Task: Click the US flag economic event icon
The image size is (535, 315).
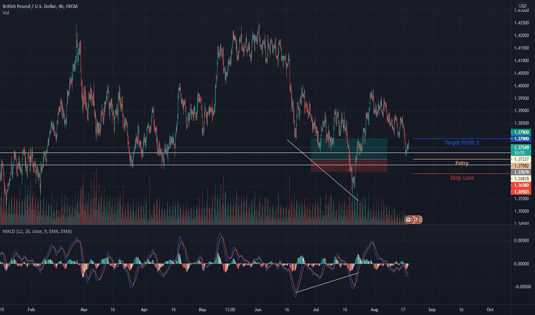Action: click(x=408, y=220)
